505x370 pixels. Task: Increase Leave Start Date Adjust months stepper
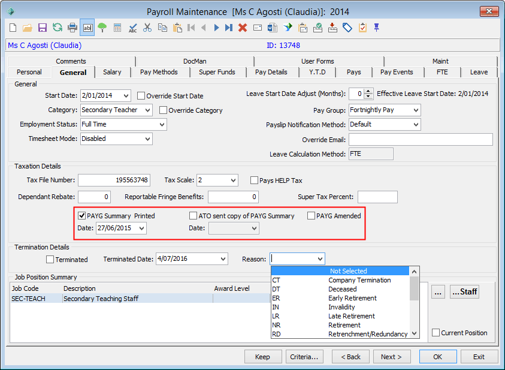[x=368, y=91]
